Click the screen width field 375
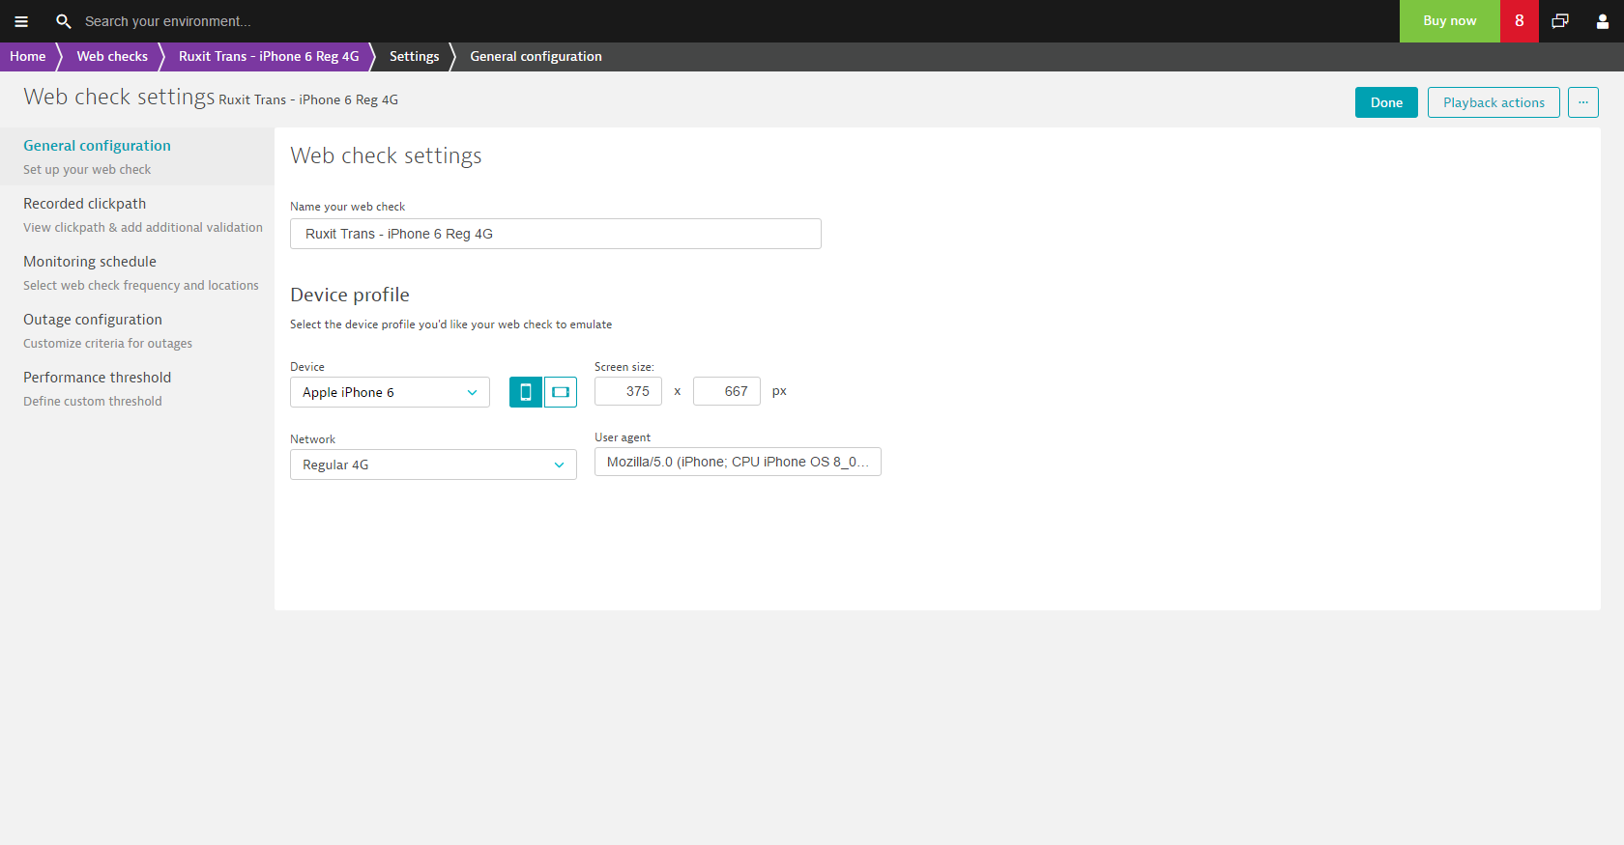 tap(628, 391)
